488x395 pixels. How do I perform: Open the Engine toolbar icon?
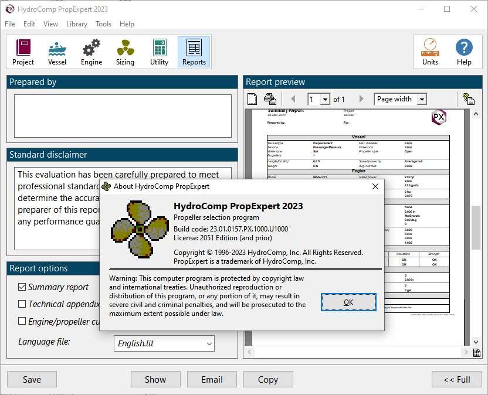91,52
